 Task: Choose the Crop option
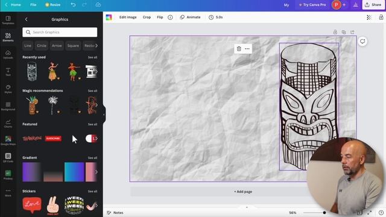[x=147, y=17]
